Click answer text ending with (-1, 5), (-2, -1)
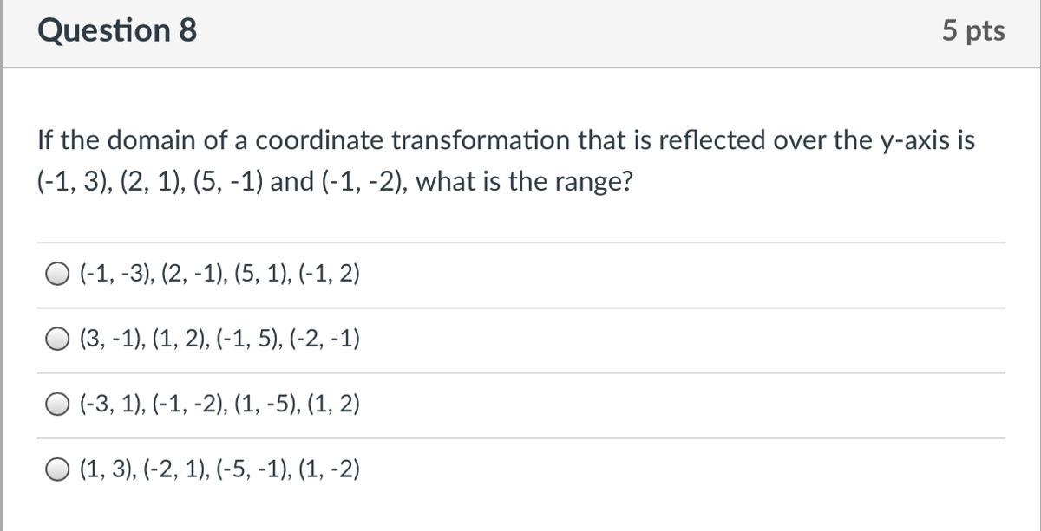 point(219,340)
